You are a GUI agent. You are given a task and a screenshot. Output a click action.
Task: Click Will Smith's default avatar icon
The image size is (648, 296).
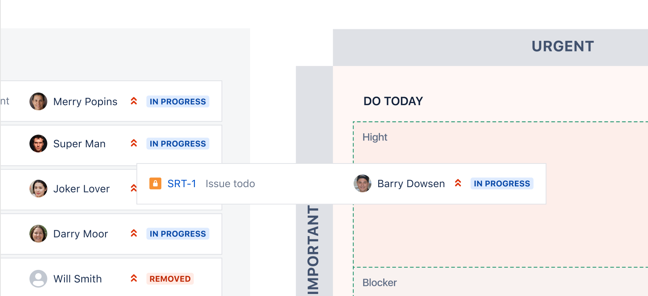[x=38, y=279]
